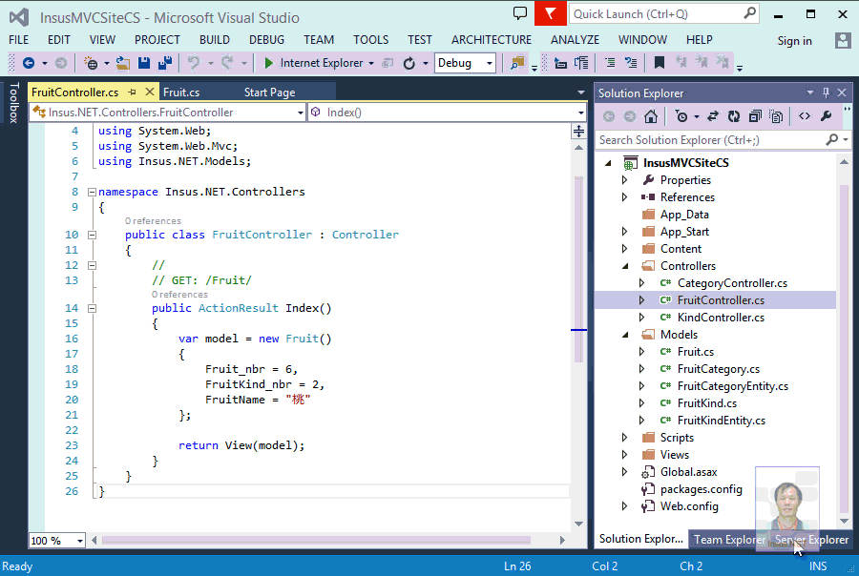
Task: Expand the Web.config node
Action: click(x=624, y=506)
